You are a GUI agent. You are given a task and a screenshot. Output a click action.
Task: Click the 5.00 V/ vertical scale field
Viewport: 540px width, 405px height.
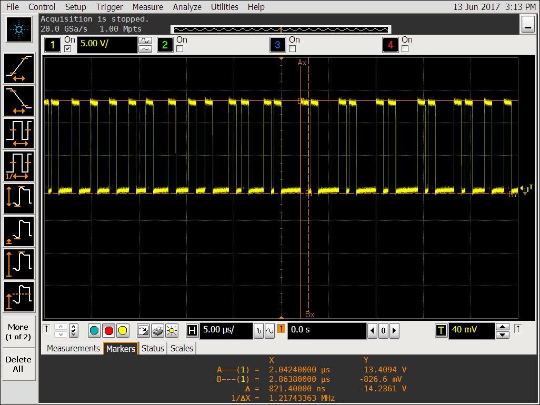(107, 45)
